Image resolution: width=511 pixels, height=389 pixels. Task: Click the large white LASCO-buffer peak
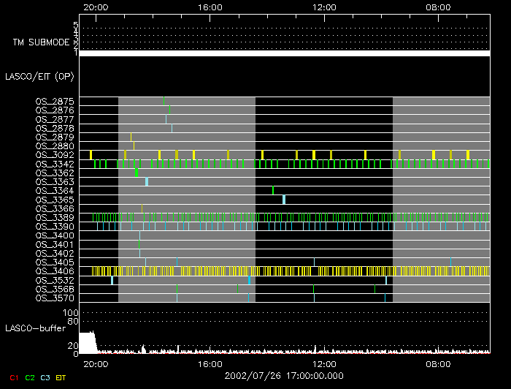click(88, 343)
